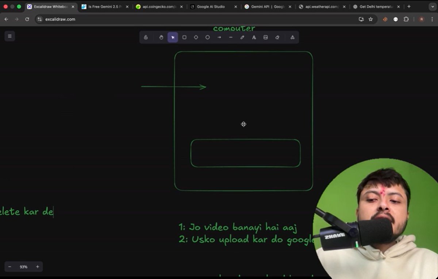Switch to the api.weatherapi.com tab

point(322,7)
